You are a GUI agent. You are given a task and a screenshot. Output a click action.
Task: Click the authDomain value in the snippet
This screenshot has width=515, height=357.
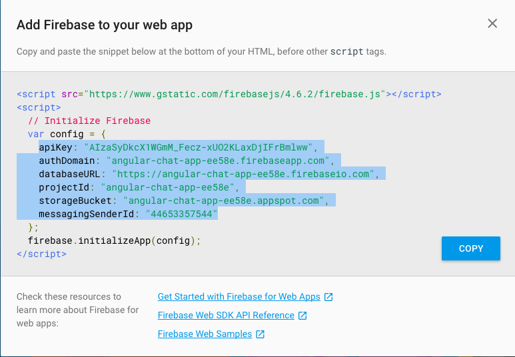pos(218,161)
